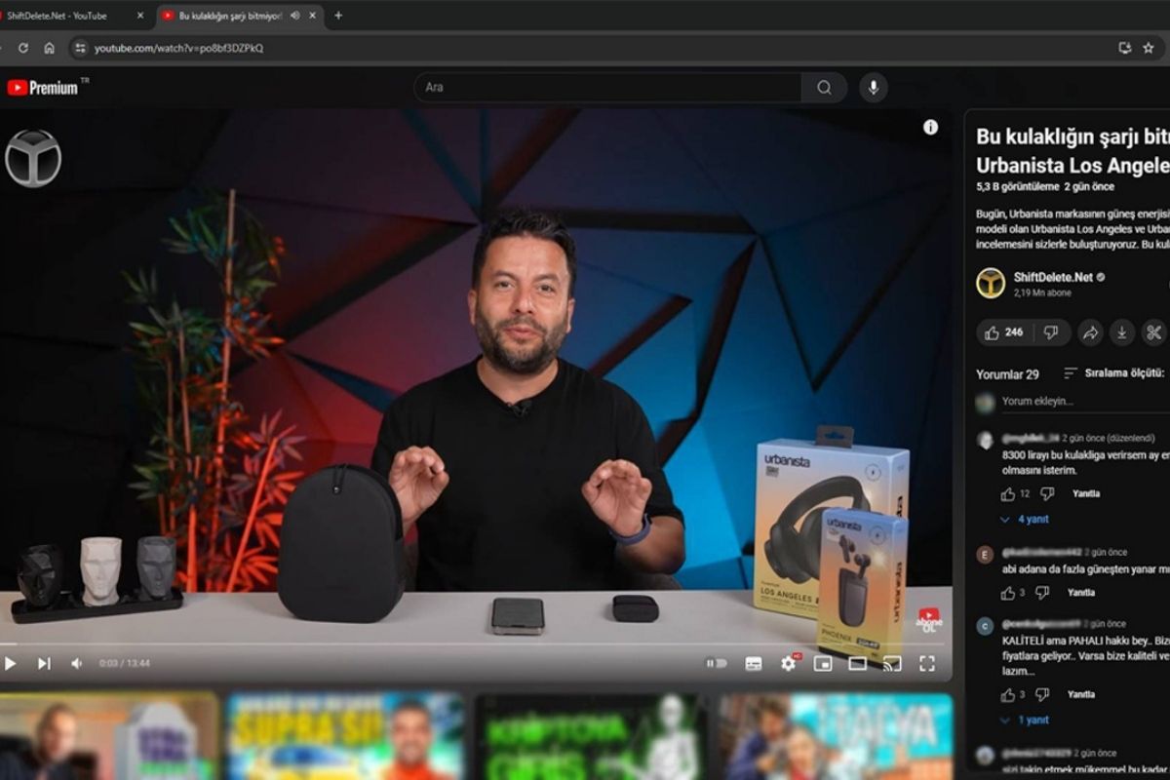This screenshot has height=780, width=1170.
Task: Go to the browser home page
Action: tap(49, 47)
